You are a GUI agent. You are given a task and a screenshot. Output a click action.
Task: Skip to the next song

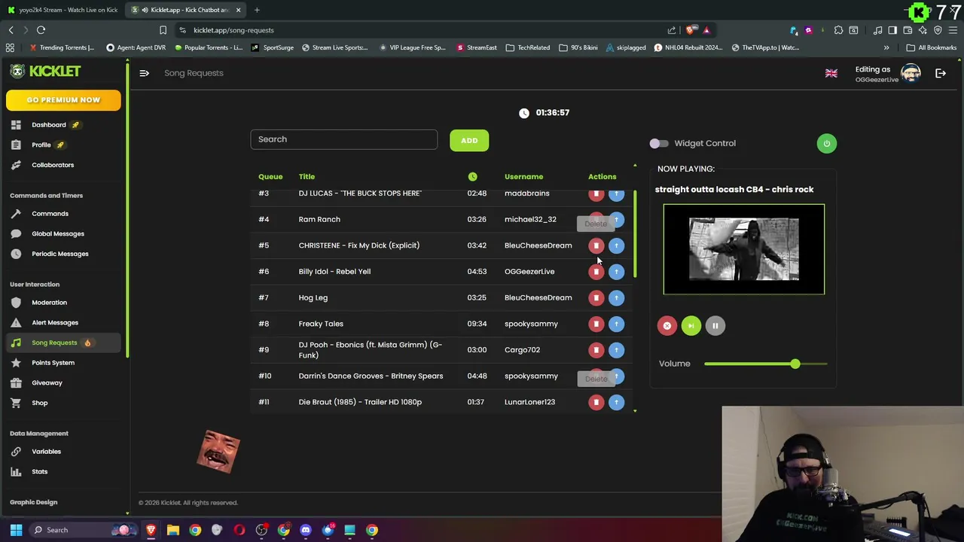click(691, 325)
